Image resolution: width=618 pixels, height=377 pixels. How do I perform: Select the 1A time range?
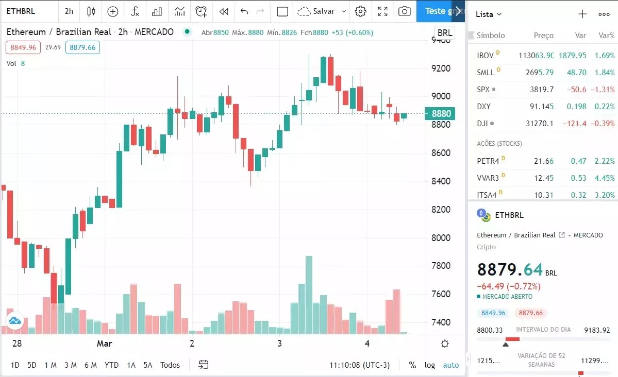click(131, 365)
